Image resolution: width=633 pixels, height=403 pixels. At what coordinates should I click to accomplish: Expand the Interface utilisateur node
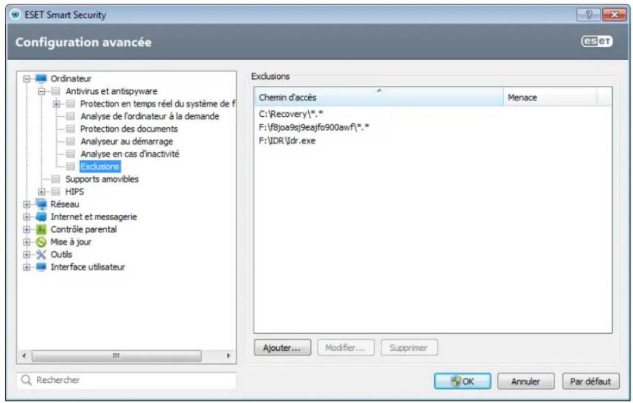(x=27, y=267)
